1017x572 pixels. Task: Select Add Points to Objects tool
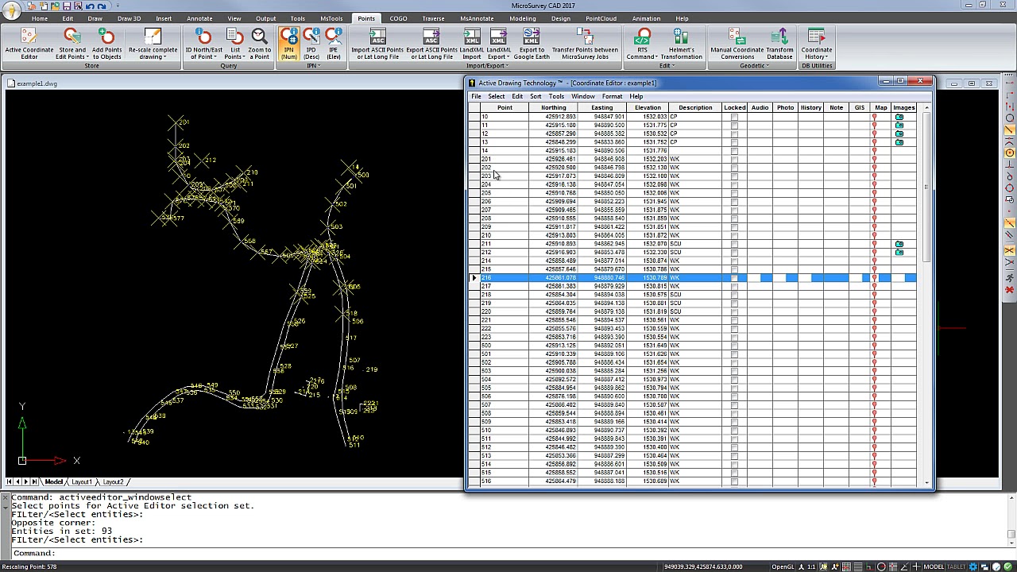pyautogui.click(x=106, y=44)
